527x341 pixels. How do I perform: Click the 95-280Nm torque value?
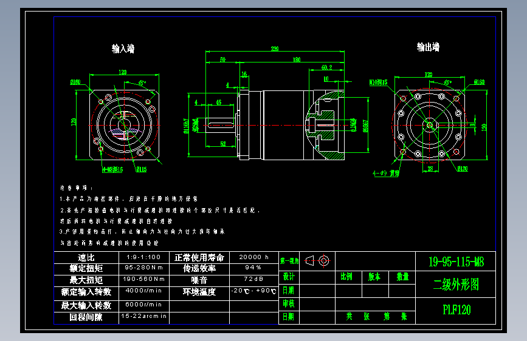point(144,268)
